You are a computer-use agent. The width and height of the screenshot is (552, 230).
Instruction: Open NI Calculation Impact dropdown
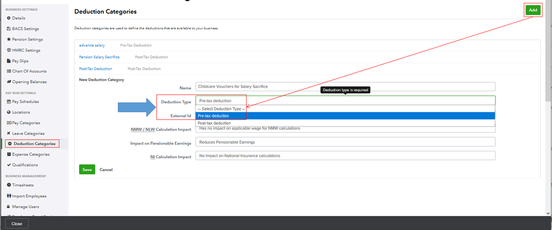point(345,155)
